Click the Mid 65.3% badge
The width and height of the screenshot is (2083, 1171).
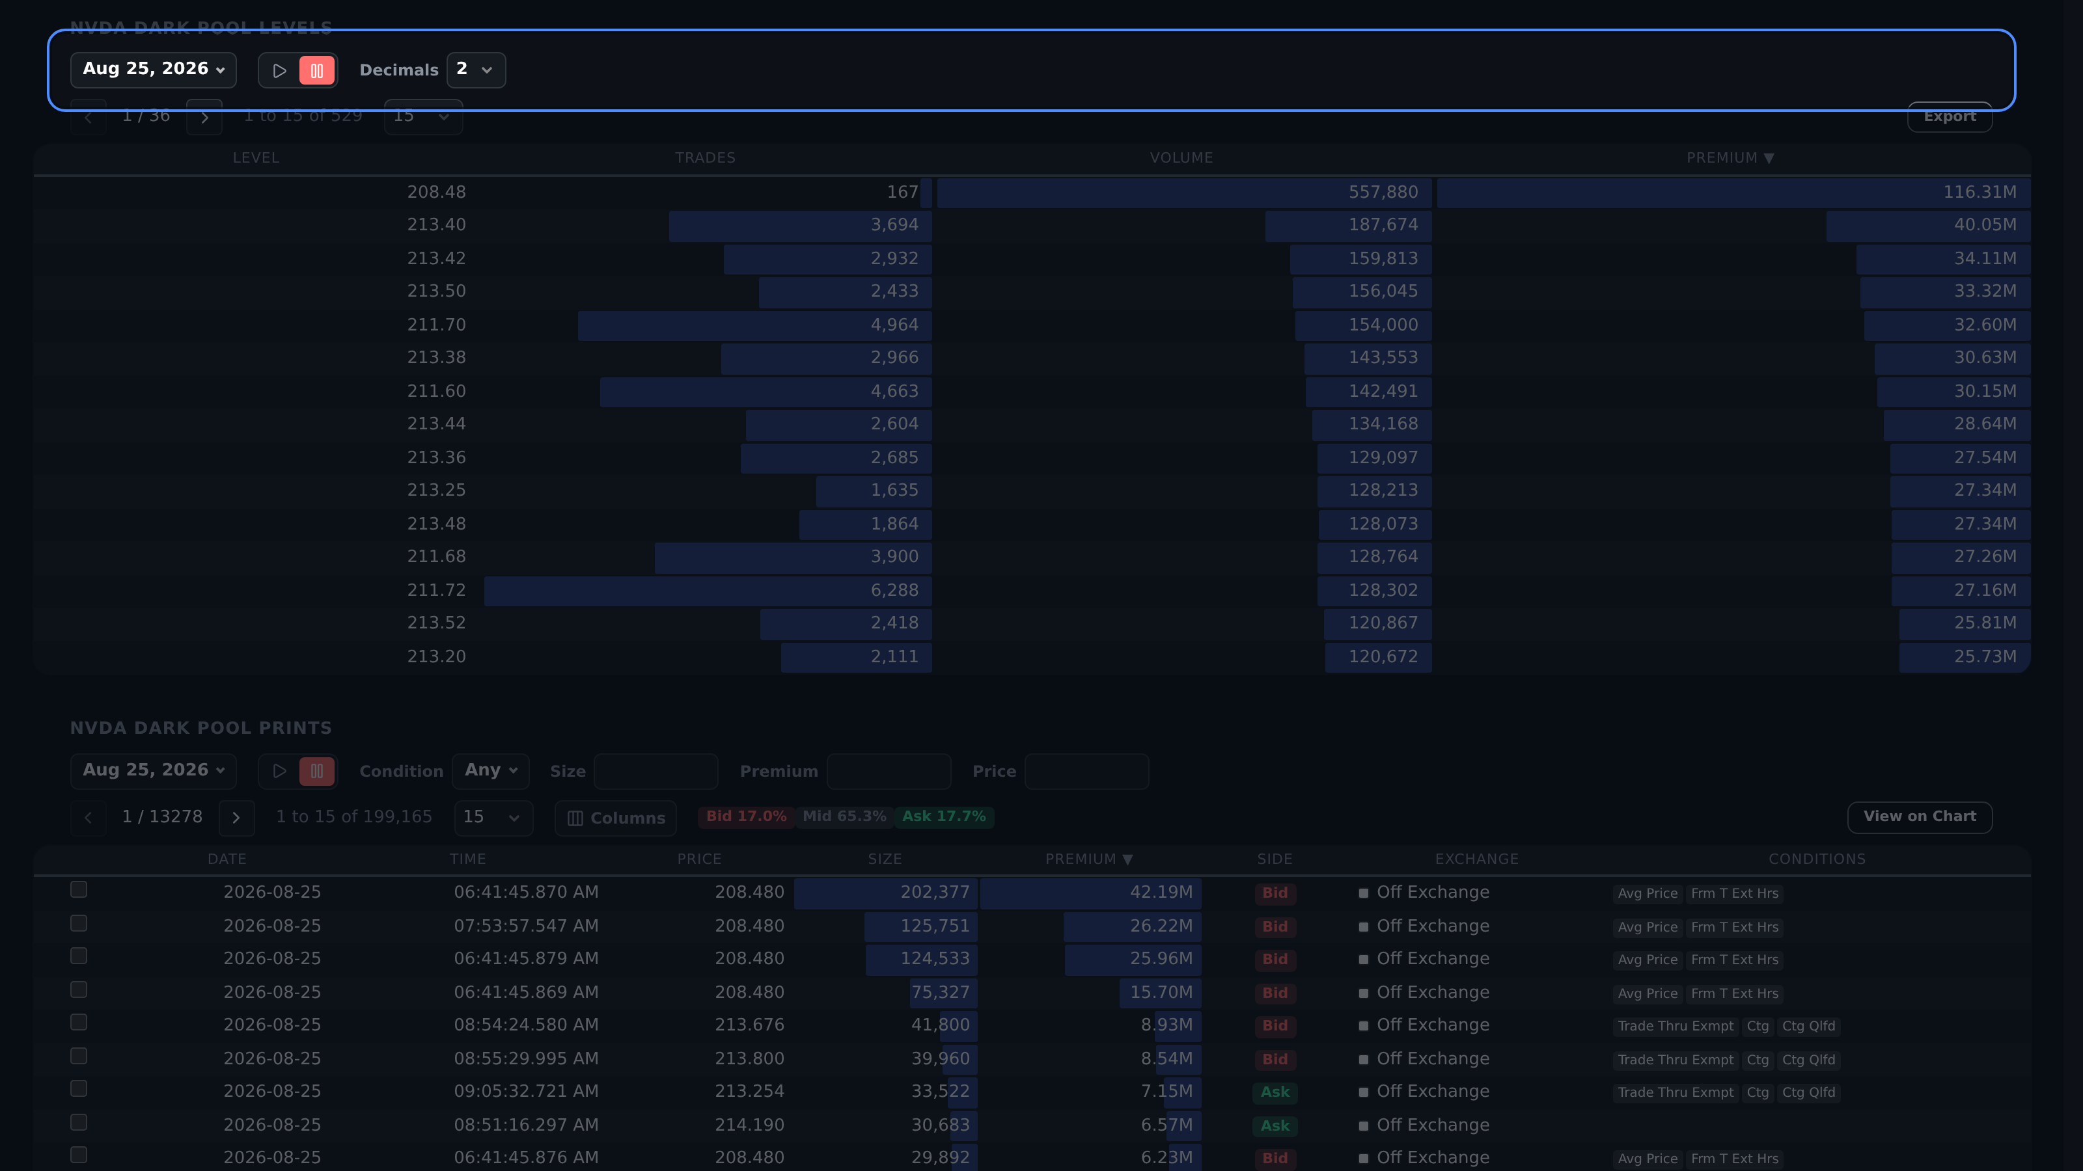click(x=844, y=816)
